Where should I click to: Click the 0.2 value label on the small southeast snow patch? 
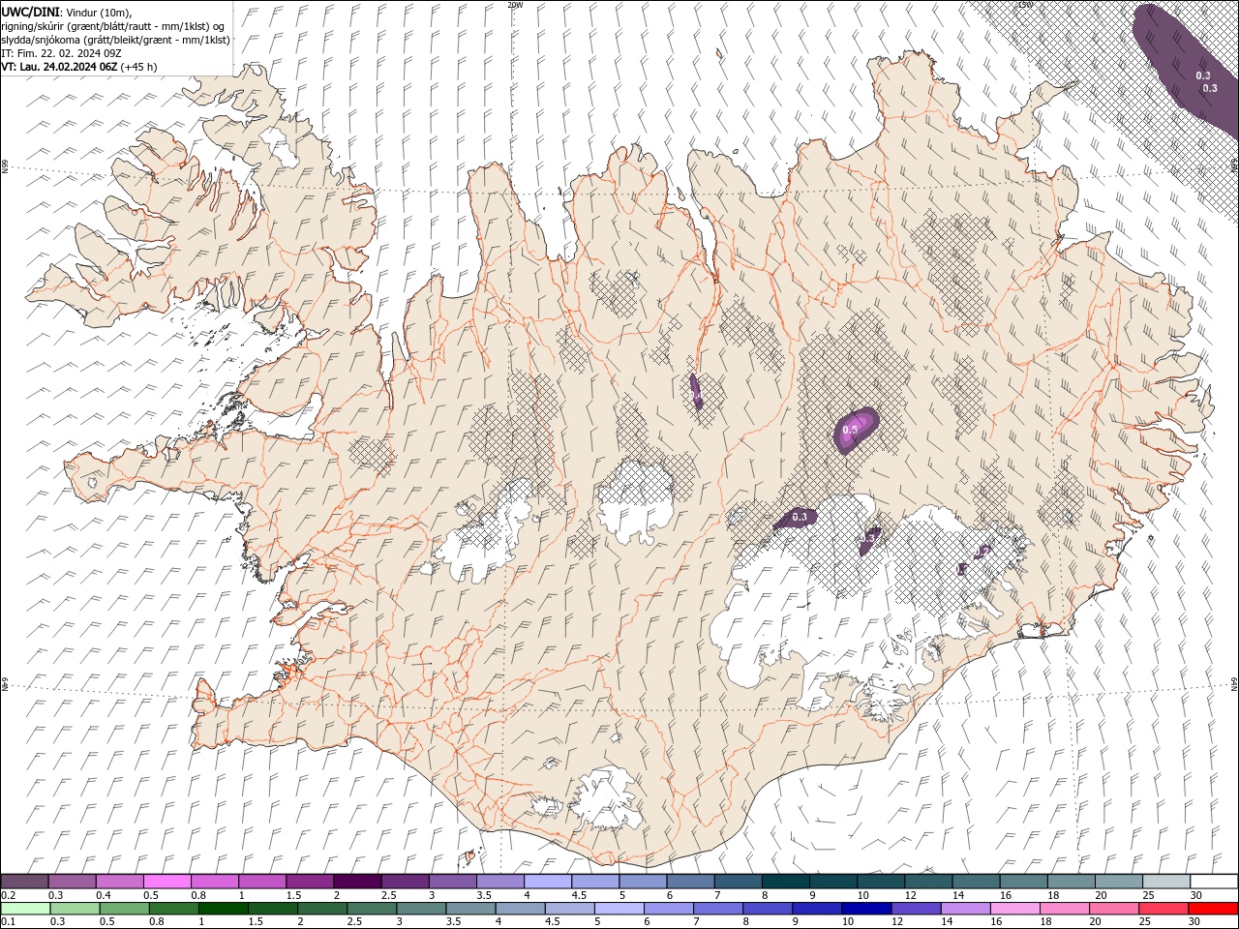[982, 551]
